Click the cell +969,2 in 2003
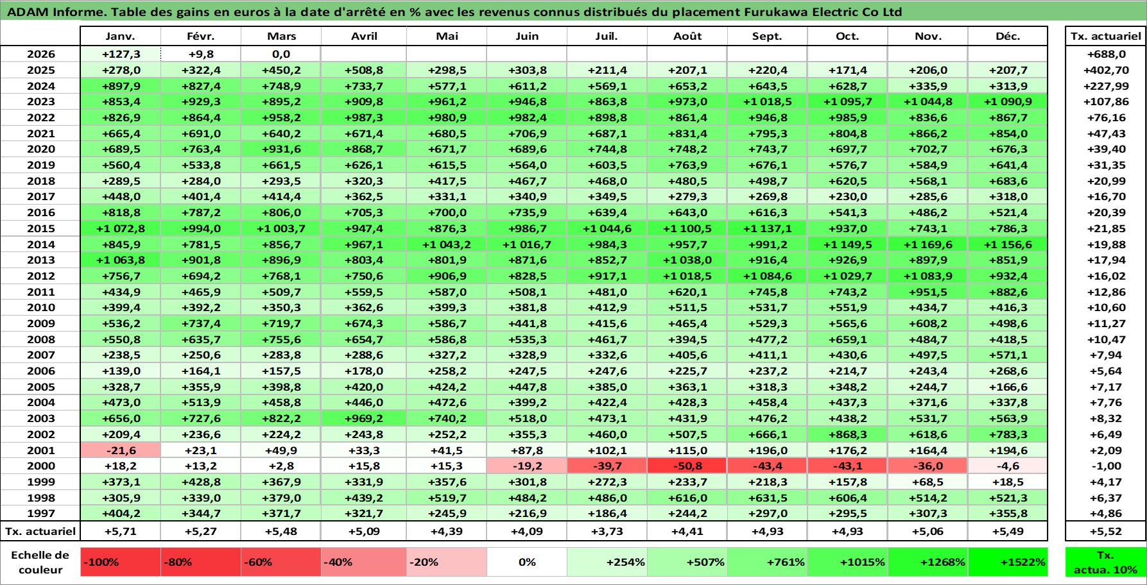This screenshot has width=1147, height=585. point(364,418)
